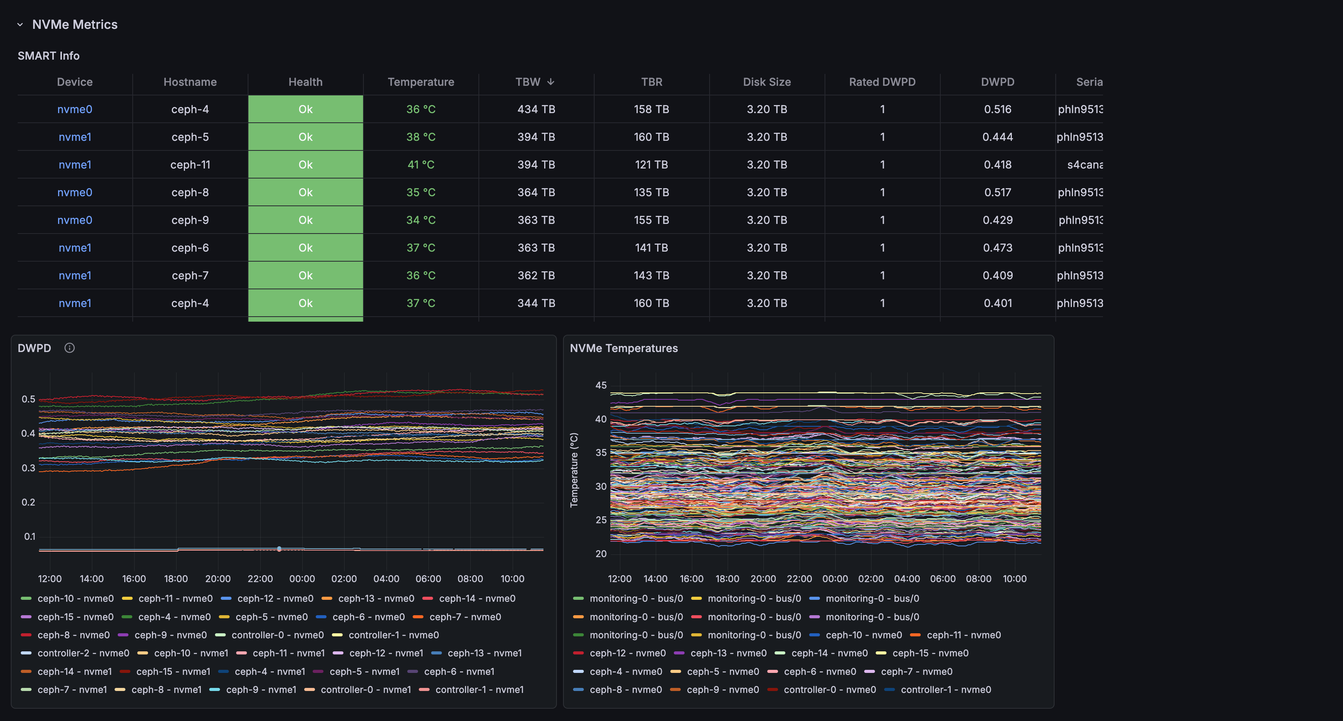Open the NVMe Metrics row title

[x=75, y=25]
